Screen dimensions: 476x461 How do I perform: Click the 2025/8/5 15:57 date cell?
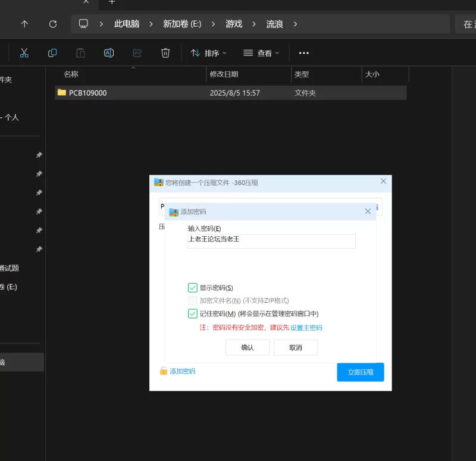[234, 93]
